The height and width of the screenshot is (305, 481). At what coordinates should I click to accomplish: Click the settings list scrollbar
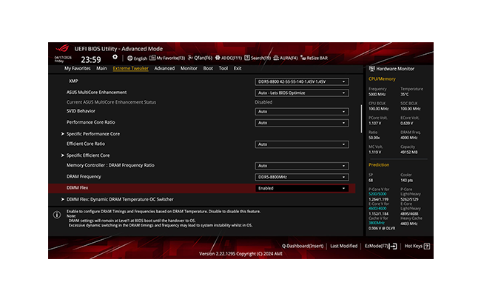coord(361,119)
